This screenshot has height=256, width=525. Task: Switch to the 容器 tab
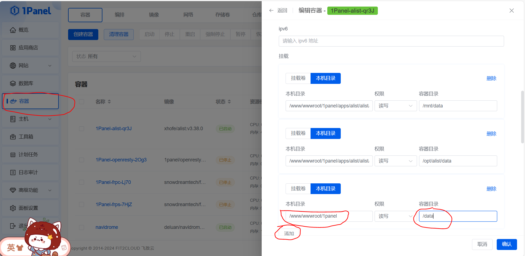point(85,15)
